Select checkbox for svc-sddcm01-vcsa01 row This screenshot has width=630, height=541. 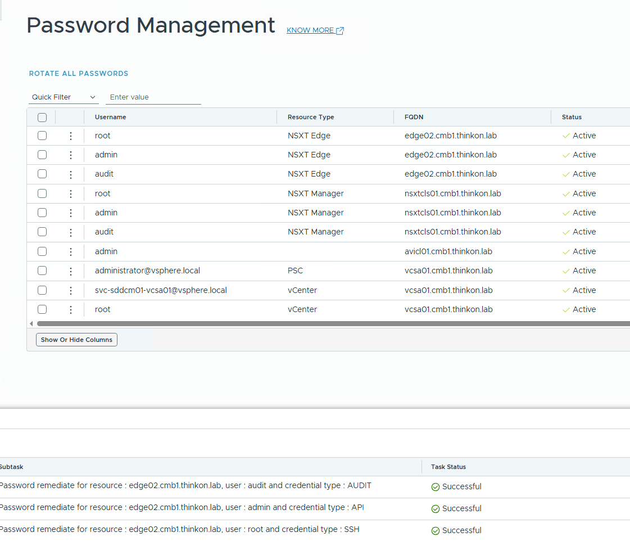(x=42, y=290)
